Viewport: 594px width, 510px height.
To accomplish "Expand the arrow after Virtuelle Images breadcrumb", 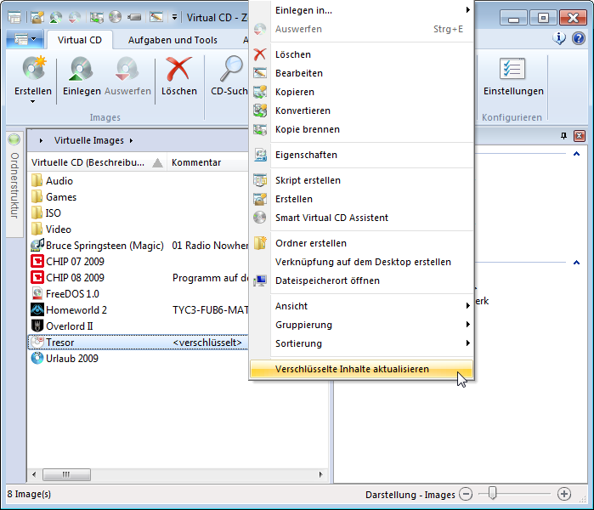I will coord(131,140).
